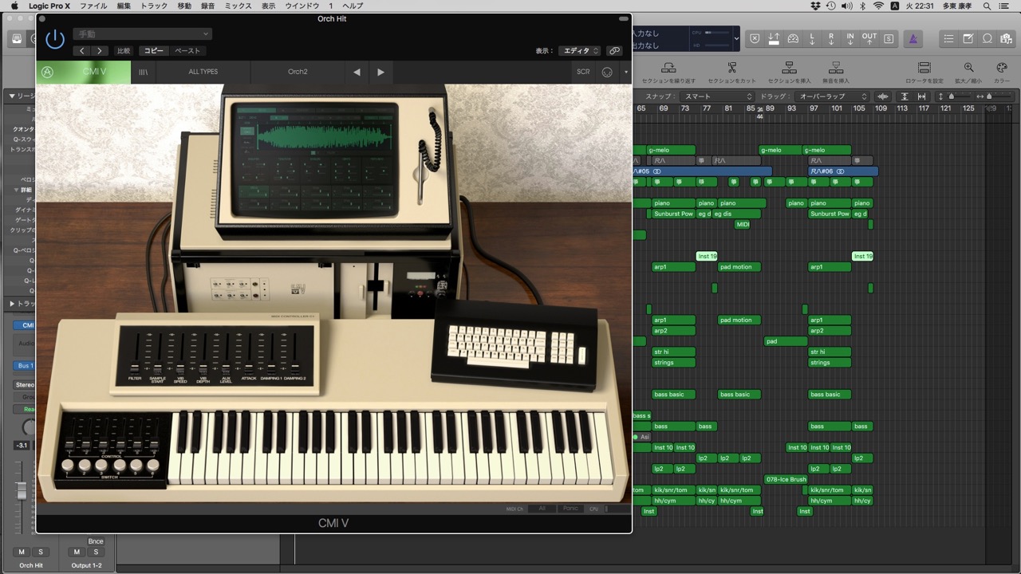1021x574 pixels.
Task: Expand the リージョン inspector triangle
Action: click(x=11, y=96)
